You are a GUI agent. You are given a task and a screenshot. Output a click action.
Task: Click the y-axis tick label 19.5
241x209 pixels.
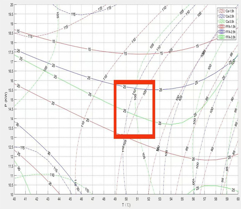coord(11,14)
